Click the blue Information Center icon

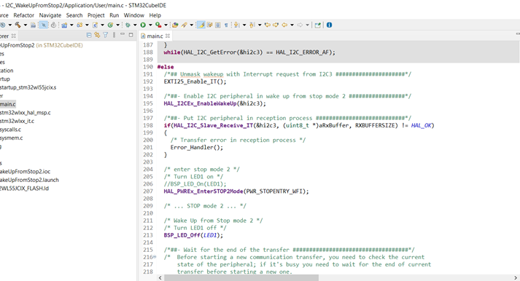[x=330, y=25]
